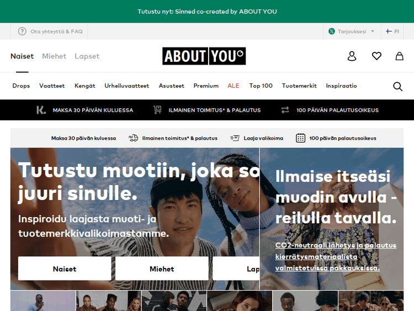The image size is (414, 311).
Task: Click the white Miehet hero button
Action: pyautogui.click(x=162, y=268)
